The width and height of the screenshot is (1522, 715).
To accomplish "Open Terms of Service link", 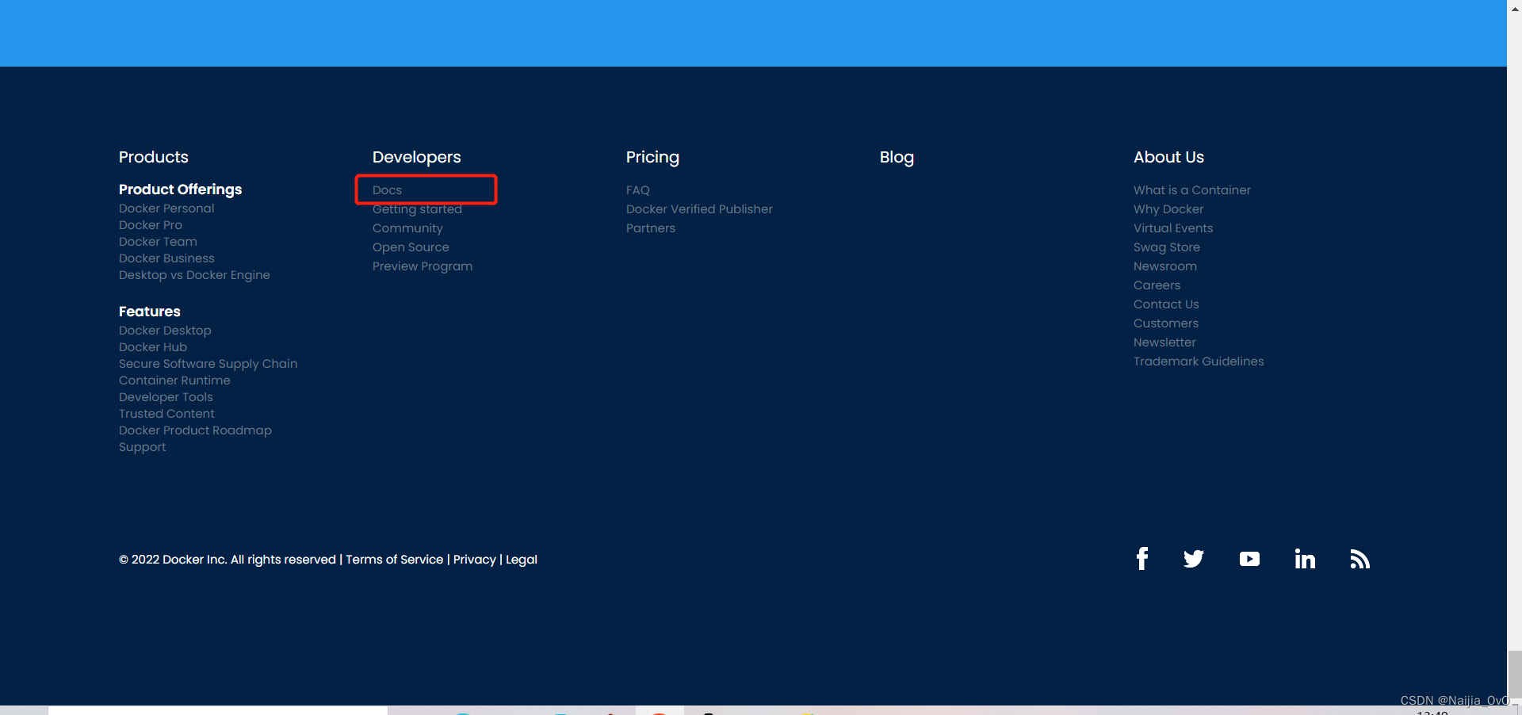I will point(395,560).
